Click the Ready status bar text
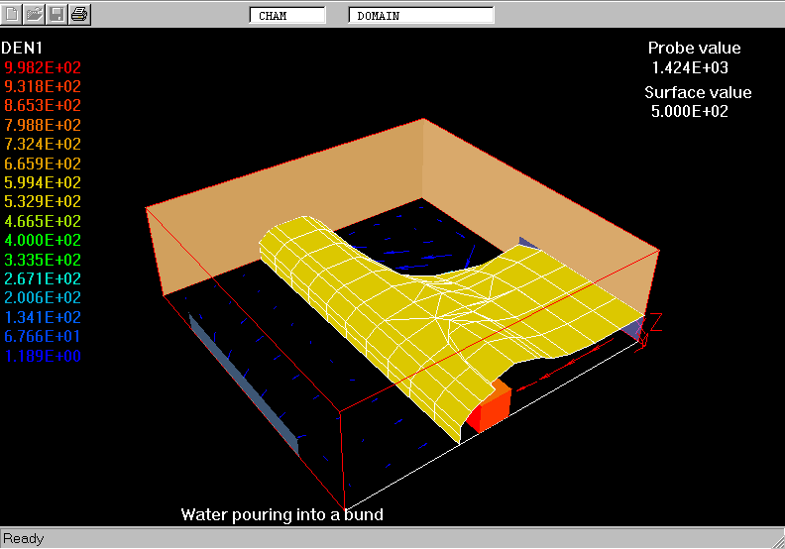The image size is (785, 549). click(23, 539)
